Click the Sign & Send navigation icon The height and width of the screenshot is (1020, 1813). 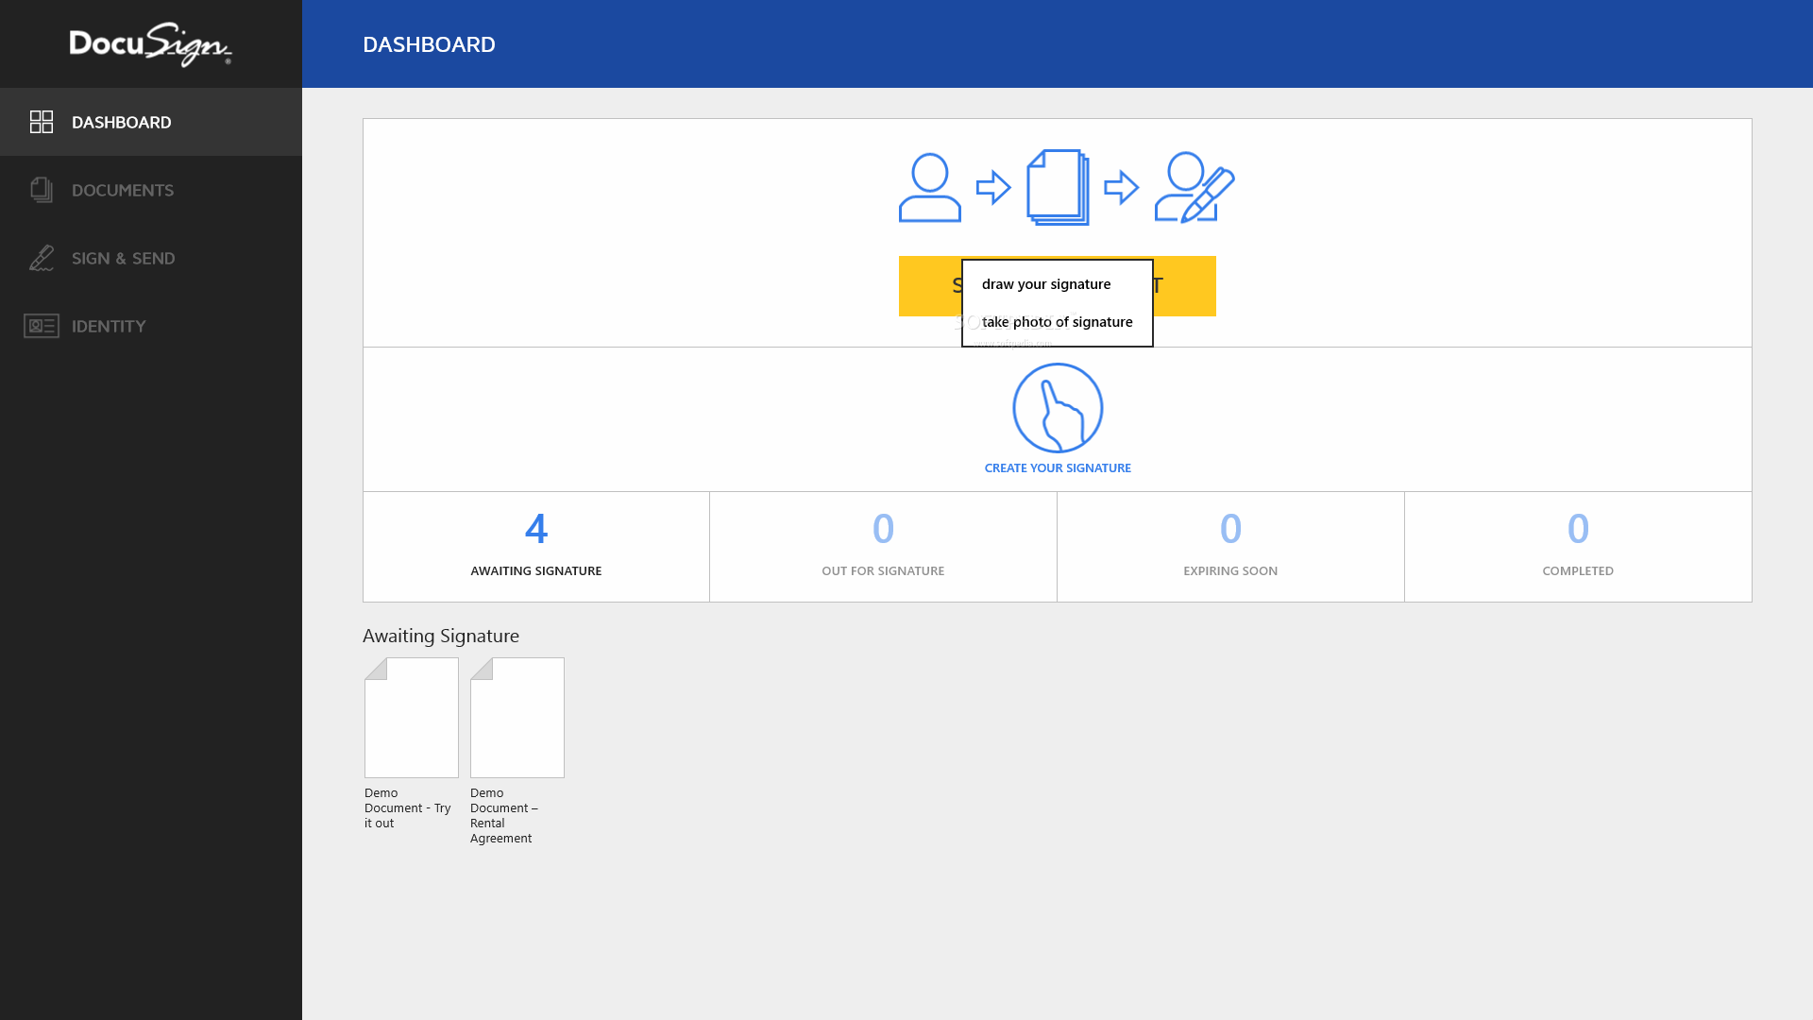point(42,258)
